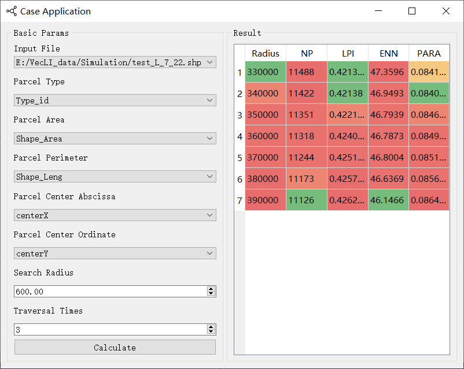The image size is (464, 369).
Task: Select the NP column header
Action: click(x=307, y=53)
